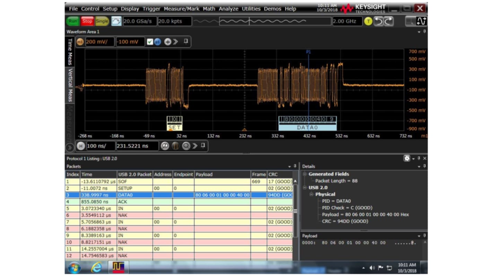This screenshot has height=276, width=492.
Task: Open the Measure/Mark menu
Action: (182, 9)
